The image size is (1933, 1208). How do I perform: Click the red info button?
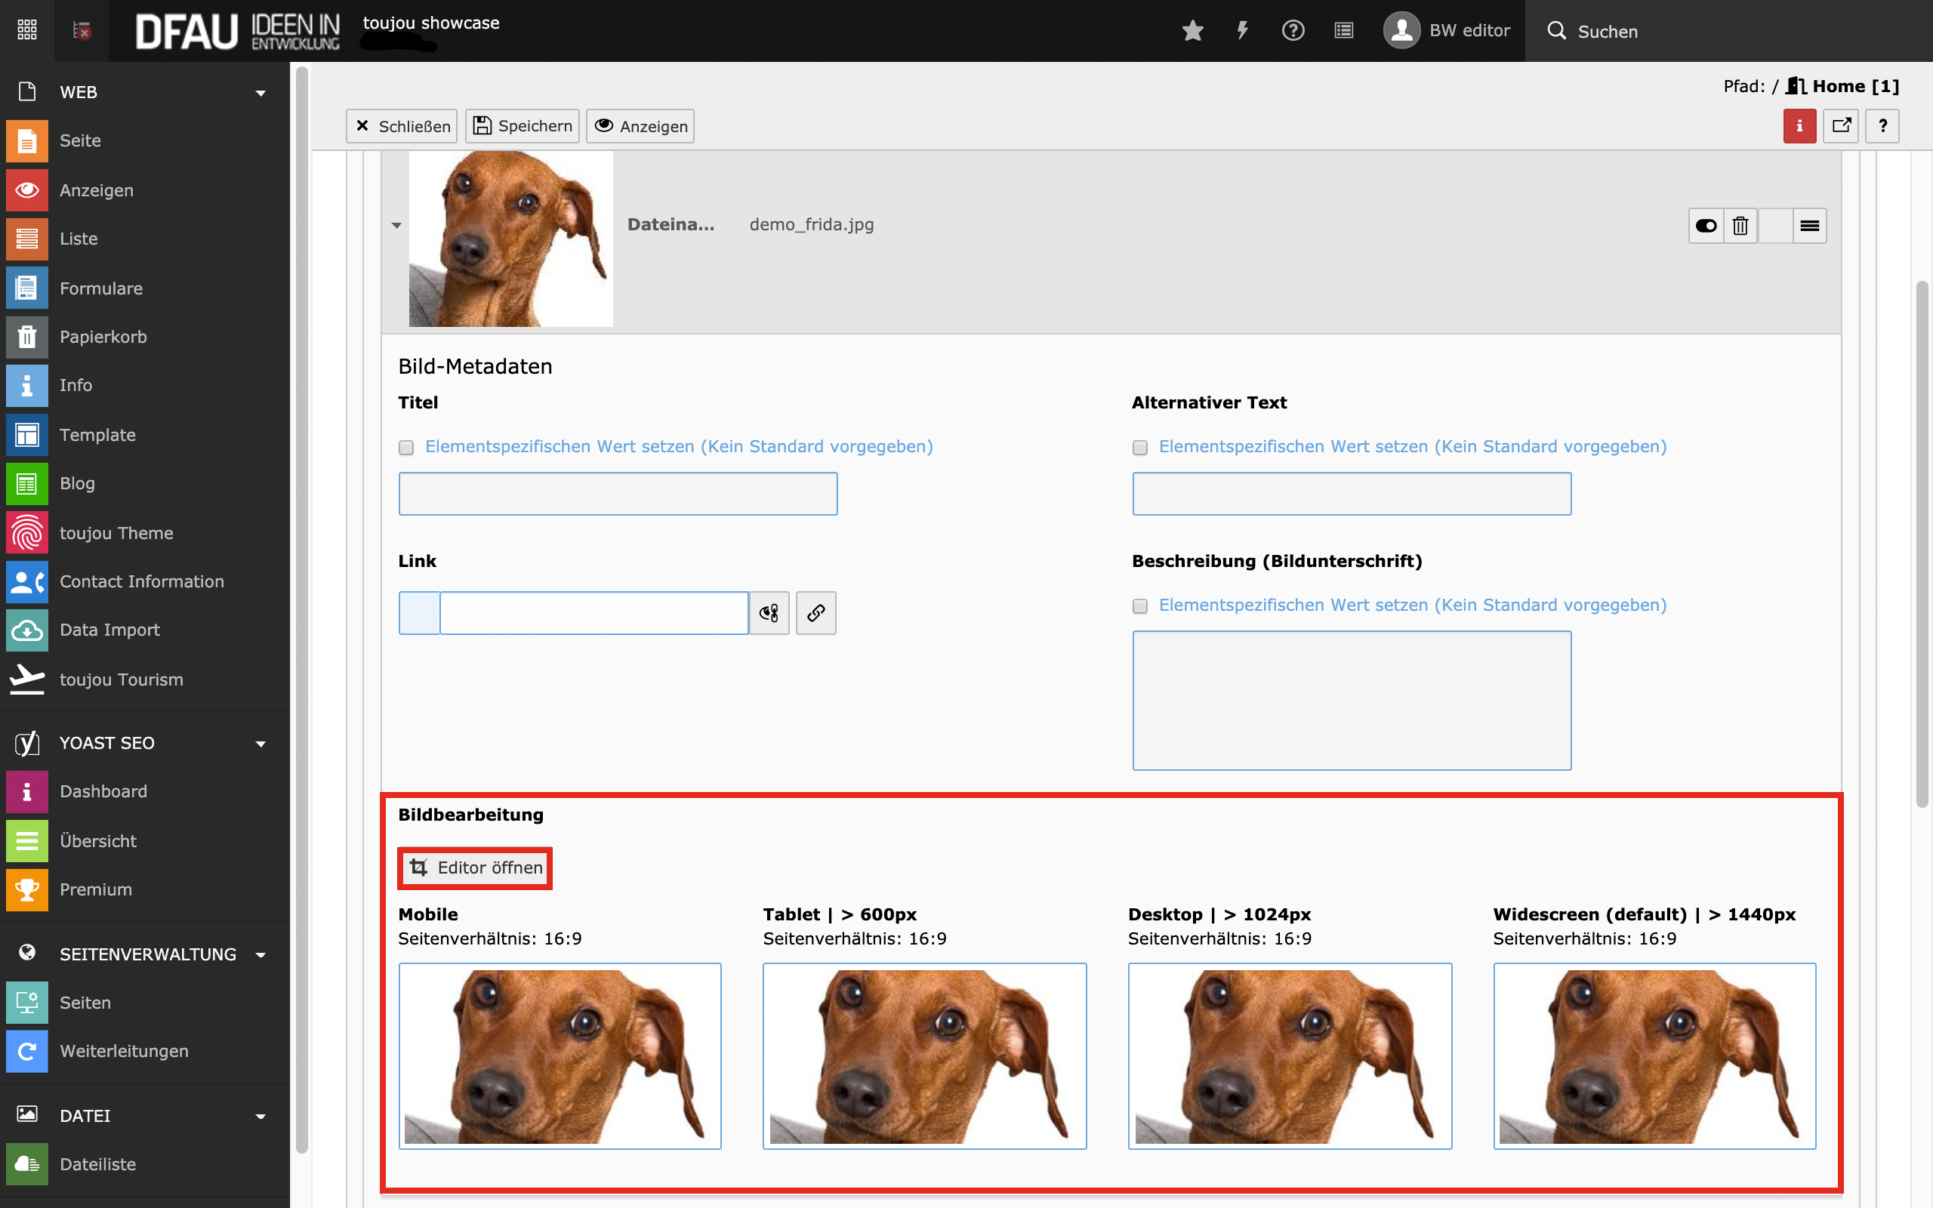1799,126
